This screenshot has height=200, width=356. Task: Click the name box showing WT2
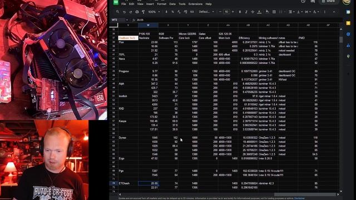(x=117, y=20)
